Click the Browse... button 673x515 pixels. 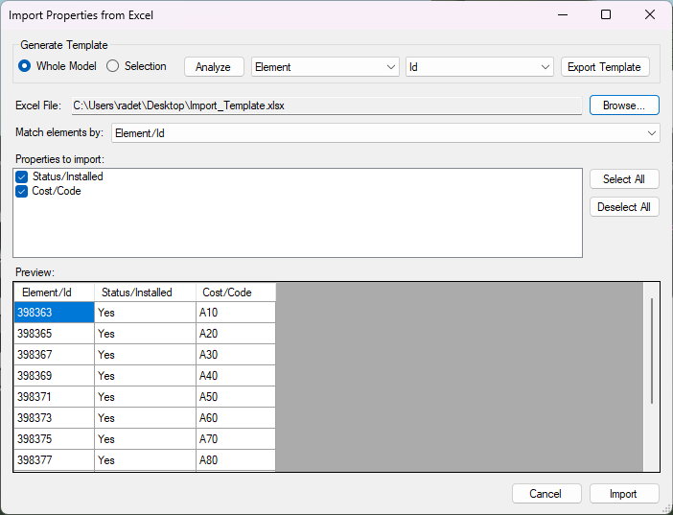coord(624,105)
